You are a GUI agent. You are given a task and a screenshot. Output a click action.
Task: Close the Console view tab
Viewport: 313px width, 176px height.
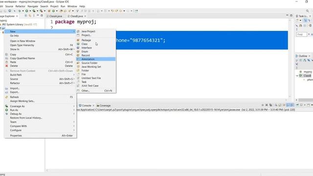[x=93, y=106]
